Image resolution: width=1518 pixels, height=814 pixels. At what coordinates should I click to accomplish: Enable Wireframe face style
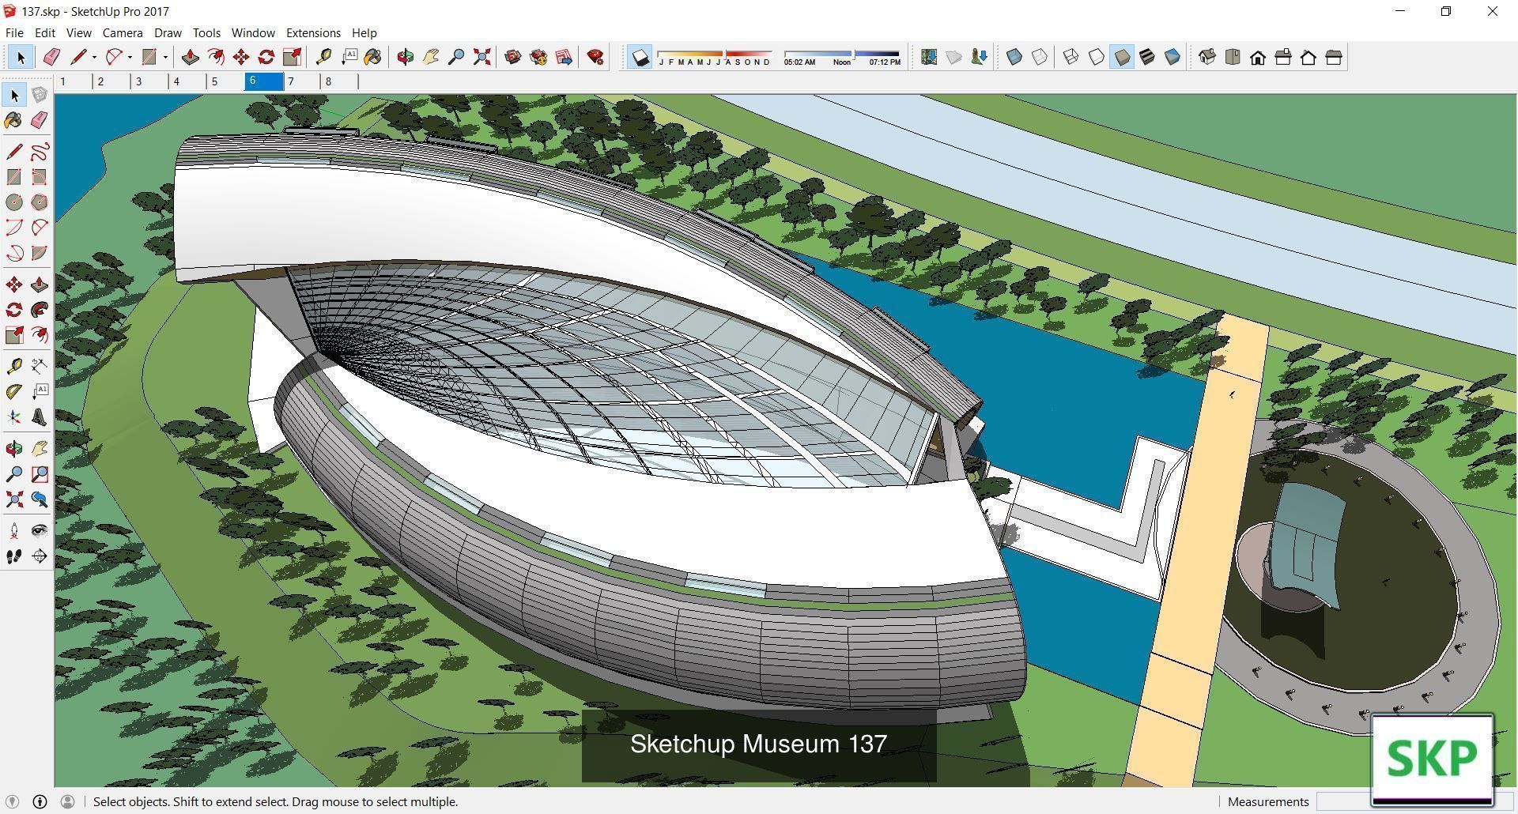(x=1071, y=57)
